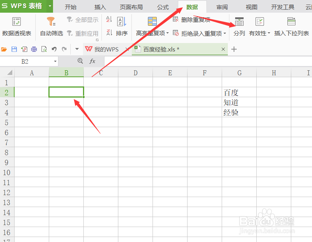Image resolution: width=312 pixels, height=242 pixels.
Task: Select the 数据 tab
Action: (192, 7)
